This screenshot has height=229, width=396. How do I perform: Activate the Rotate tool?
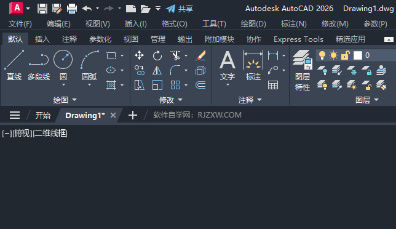(157, 55)
